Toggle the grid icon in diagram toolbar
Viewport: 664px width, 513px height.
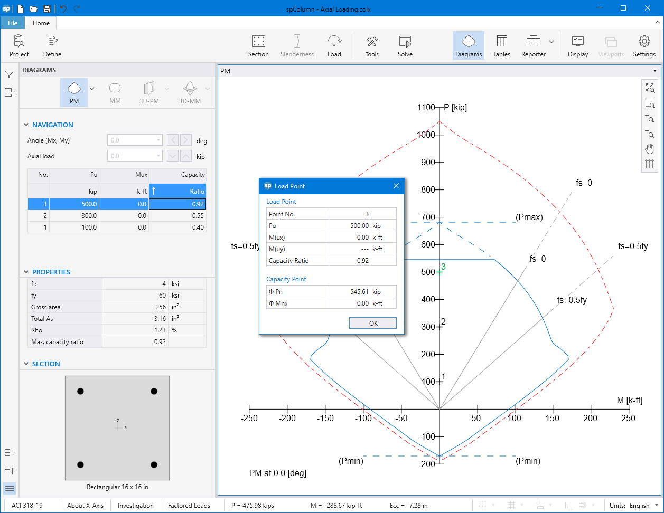click(x=650, y=164)
